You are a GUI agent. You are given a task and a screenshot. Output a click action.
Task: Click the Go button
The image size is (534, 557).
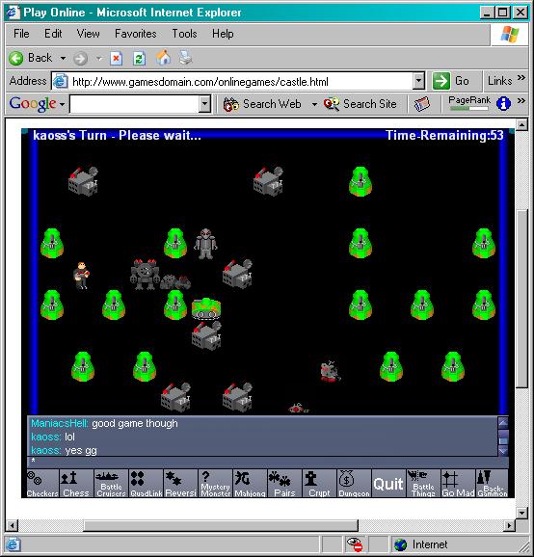451,81
